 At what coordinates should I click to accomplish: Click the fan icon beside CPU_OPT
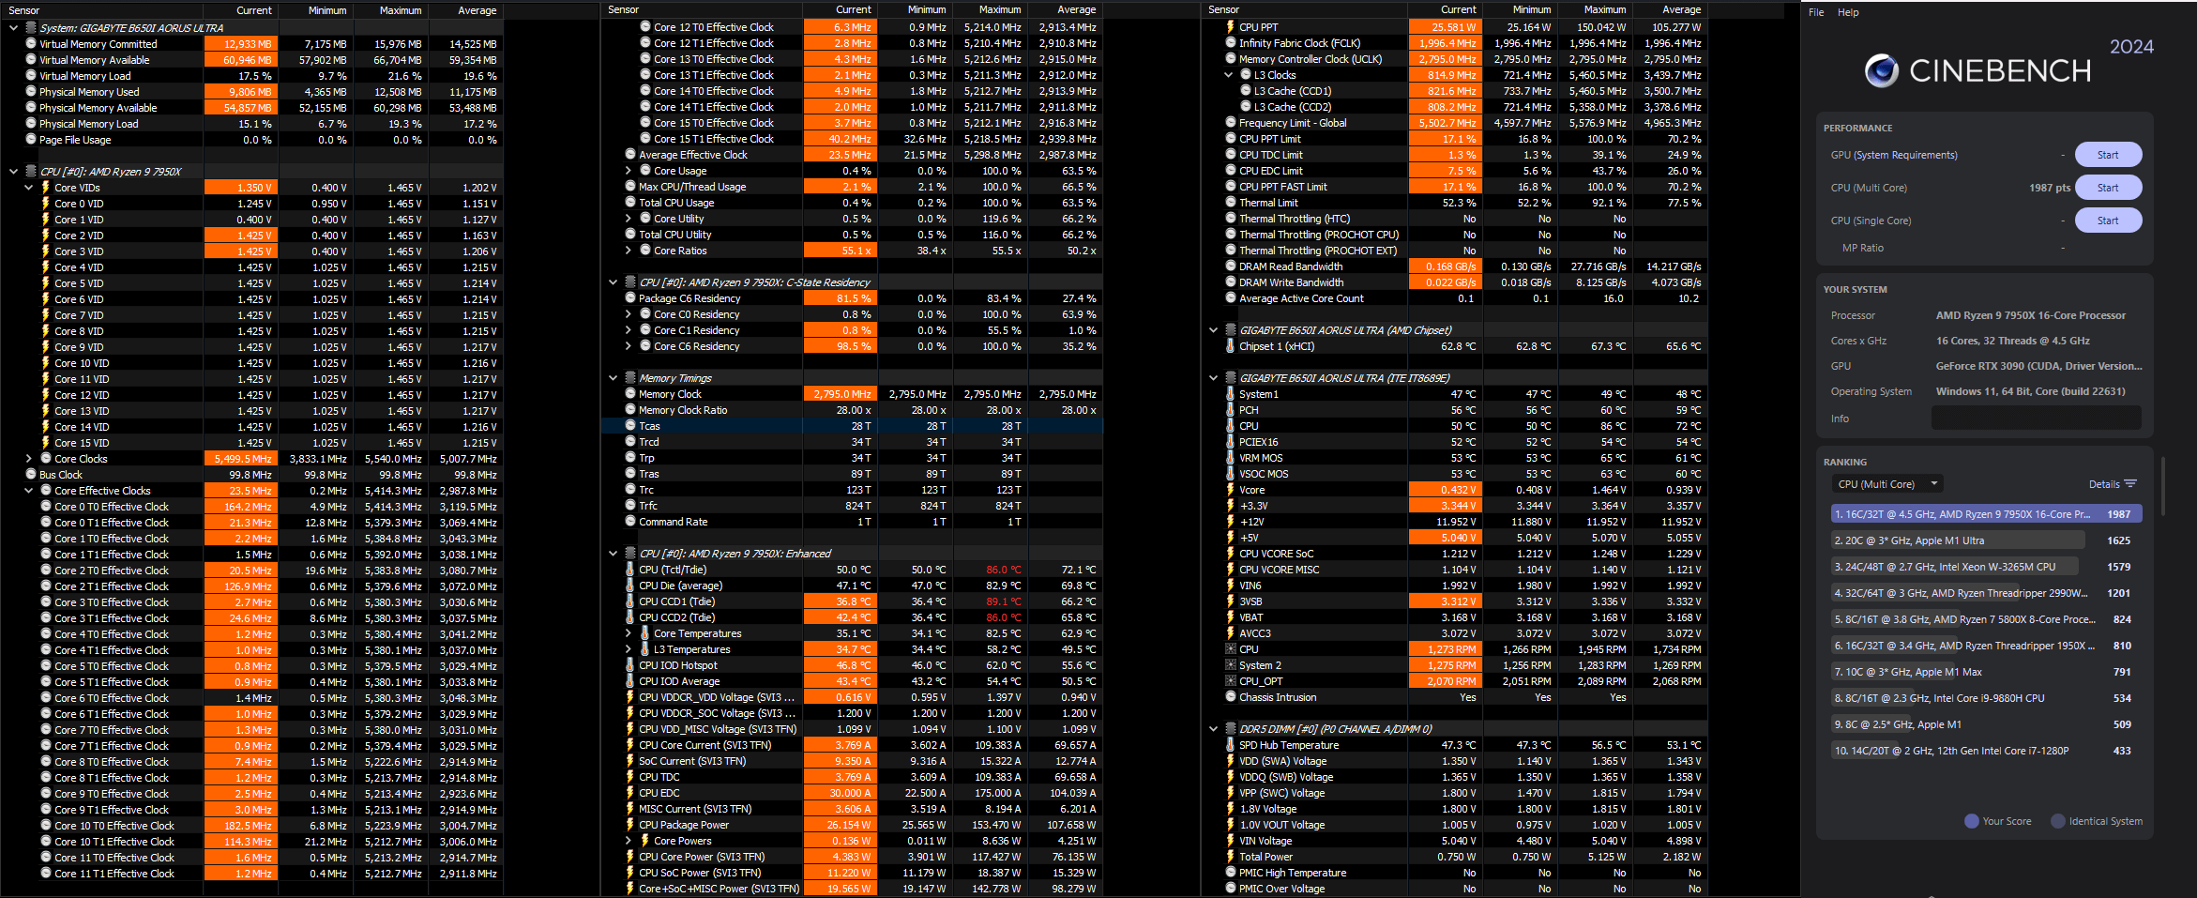(x=1231, y=680)
